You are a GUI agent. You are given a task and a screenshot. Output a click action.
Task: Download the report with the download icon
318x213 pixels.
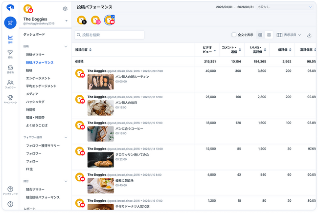(x=309, y=35)
